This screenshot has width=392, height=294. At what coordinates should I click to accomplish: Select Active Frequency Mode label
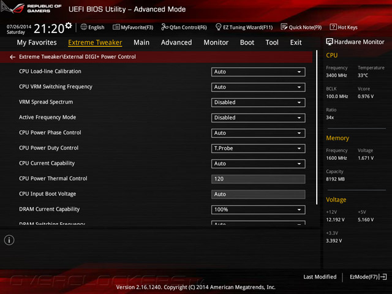click(x=48, y=117)
